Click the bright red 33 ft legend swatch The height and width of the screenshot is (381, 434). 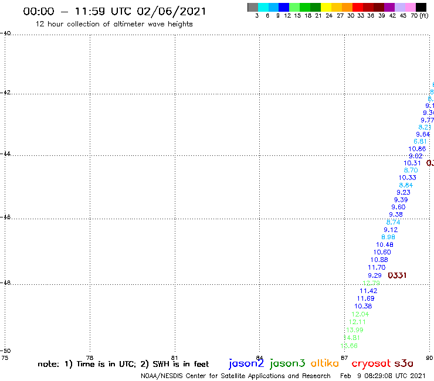click(x=358, y=7)
